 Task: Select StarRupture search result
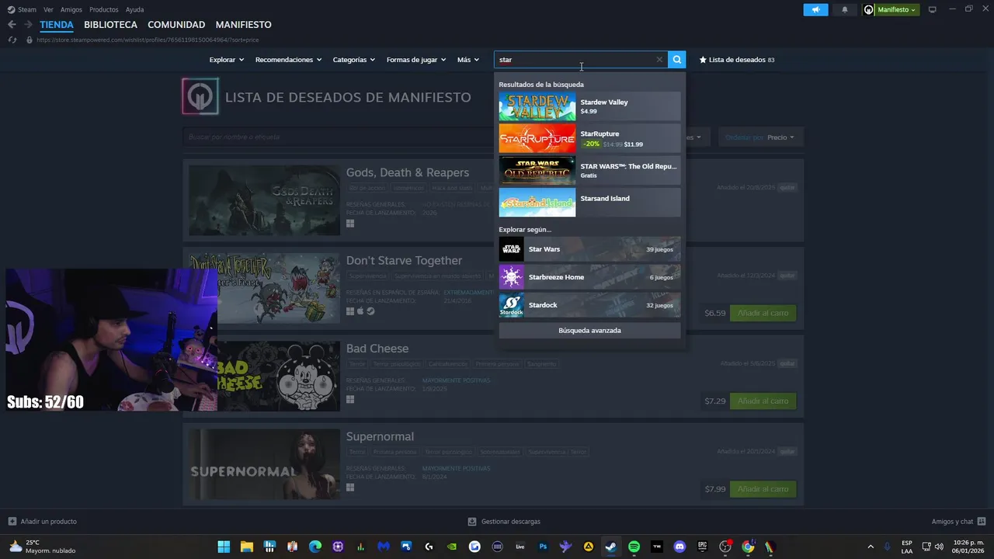click(x=589, y=138)
